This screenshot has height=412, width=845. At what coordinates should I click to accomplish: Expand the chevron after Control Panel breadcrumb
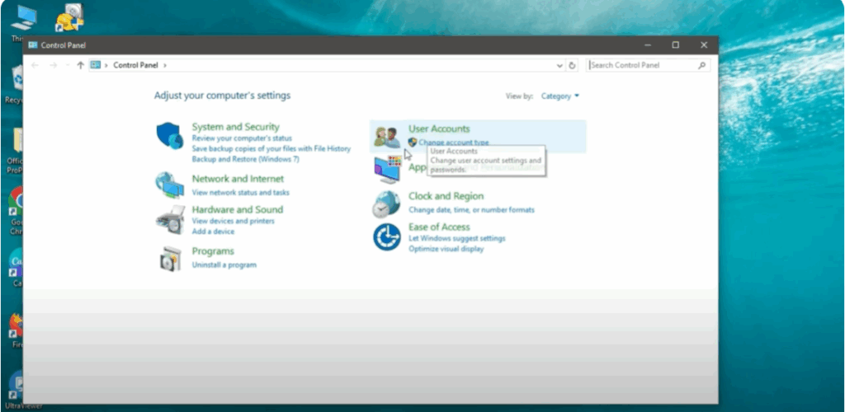165,65
